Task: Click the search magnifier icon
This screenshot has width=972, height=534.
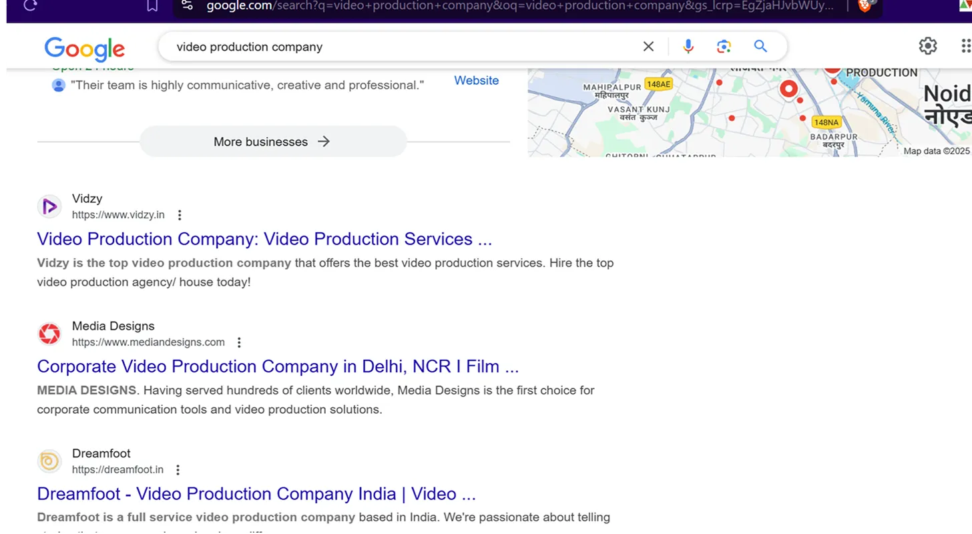Action: [760, 46]
